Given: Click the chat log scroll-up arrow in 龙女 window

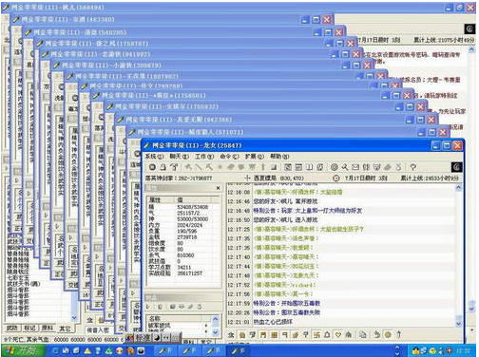Looking at the screenshot, I should pyautogui.click(x=459, y=188).
